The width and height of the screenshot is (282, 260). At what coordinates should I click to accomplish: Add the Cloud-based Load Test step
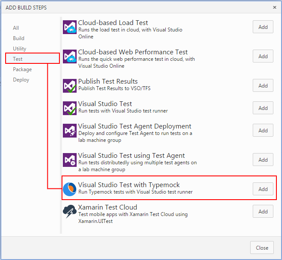(263, 27)
